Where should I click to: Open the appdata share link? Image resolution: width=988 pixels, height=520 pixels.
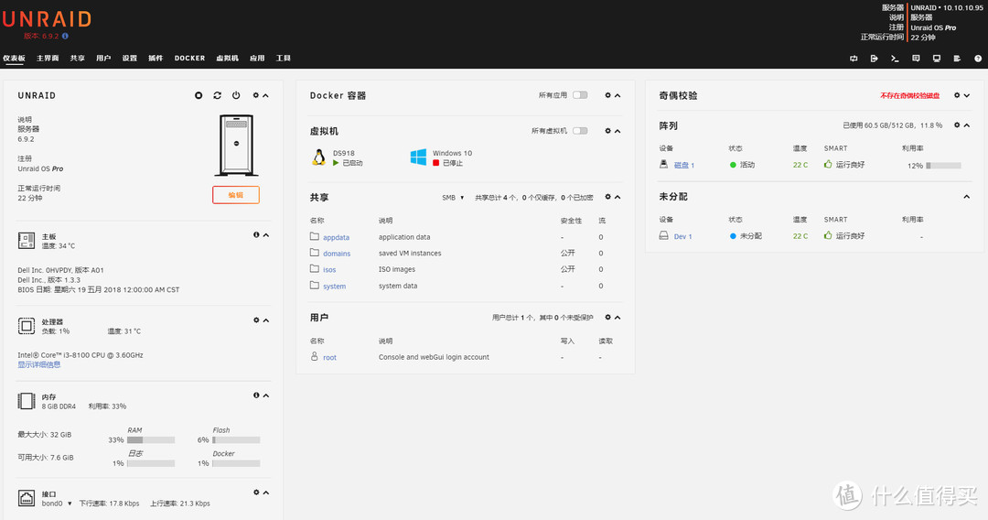click(336, 238)
